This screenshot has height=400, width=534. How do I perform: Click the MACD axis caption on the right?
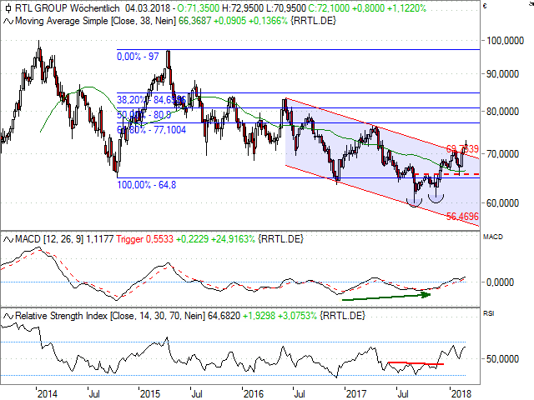pyautogui.click(x=493, y=237)
